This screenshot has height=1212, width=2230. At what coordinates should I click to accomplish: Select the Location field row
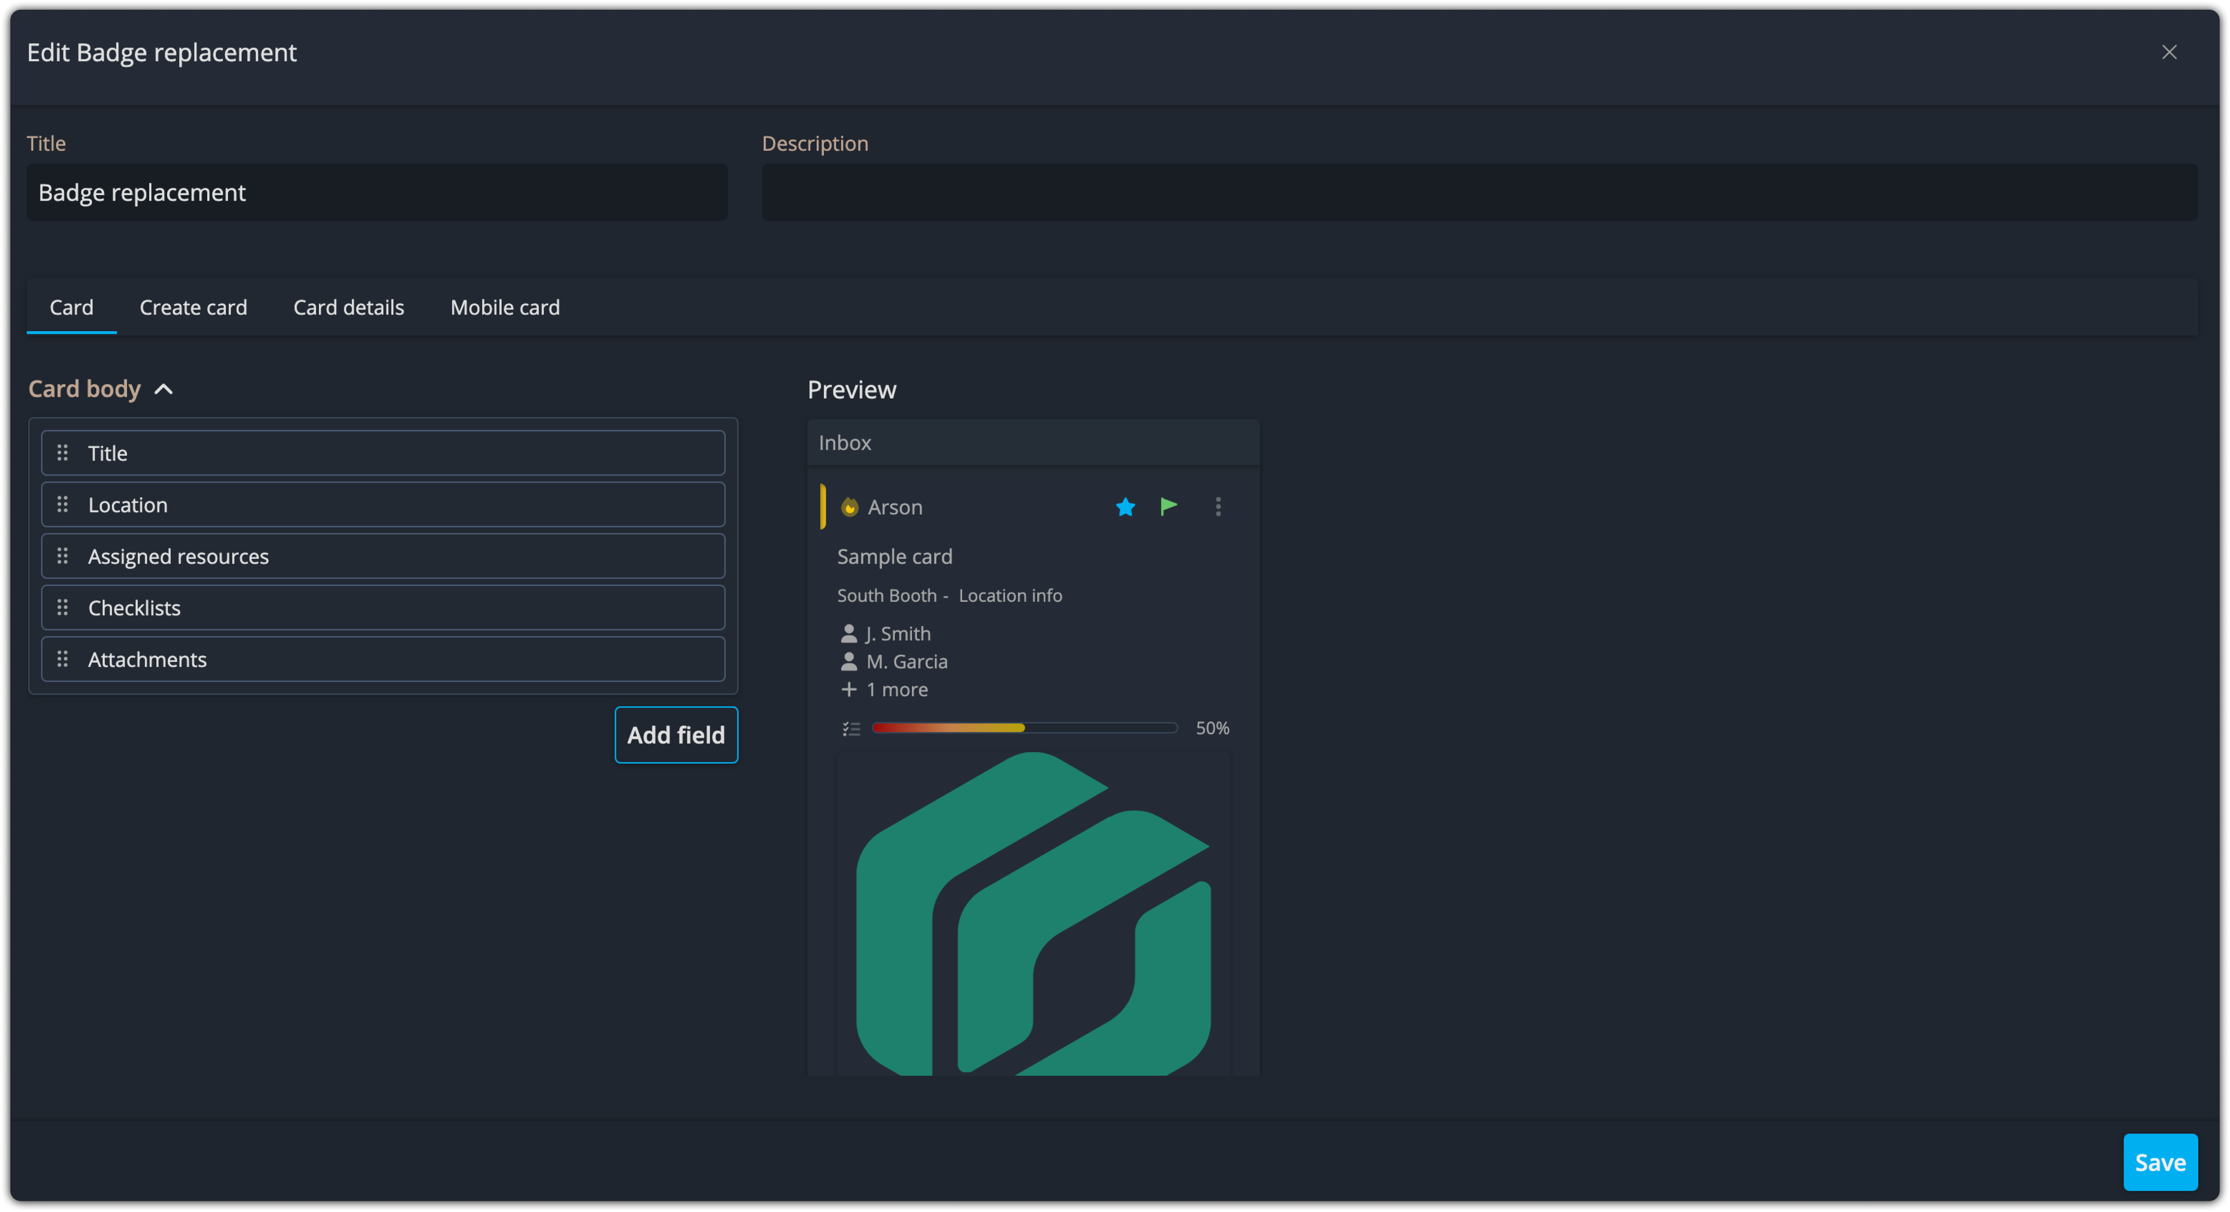pyautogui.click(x=383, y=504)
